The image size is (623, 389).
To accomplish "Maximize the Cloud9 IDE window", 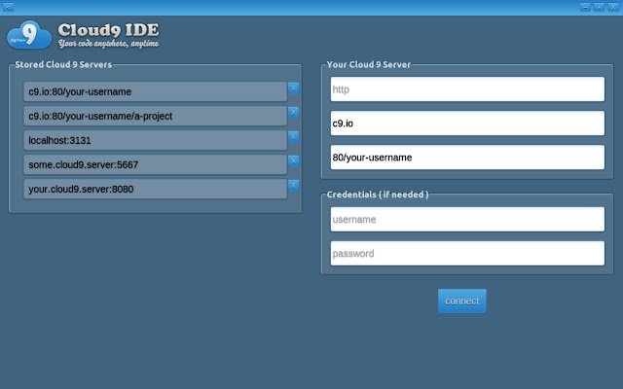I will coord(599,7).
